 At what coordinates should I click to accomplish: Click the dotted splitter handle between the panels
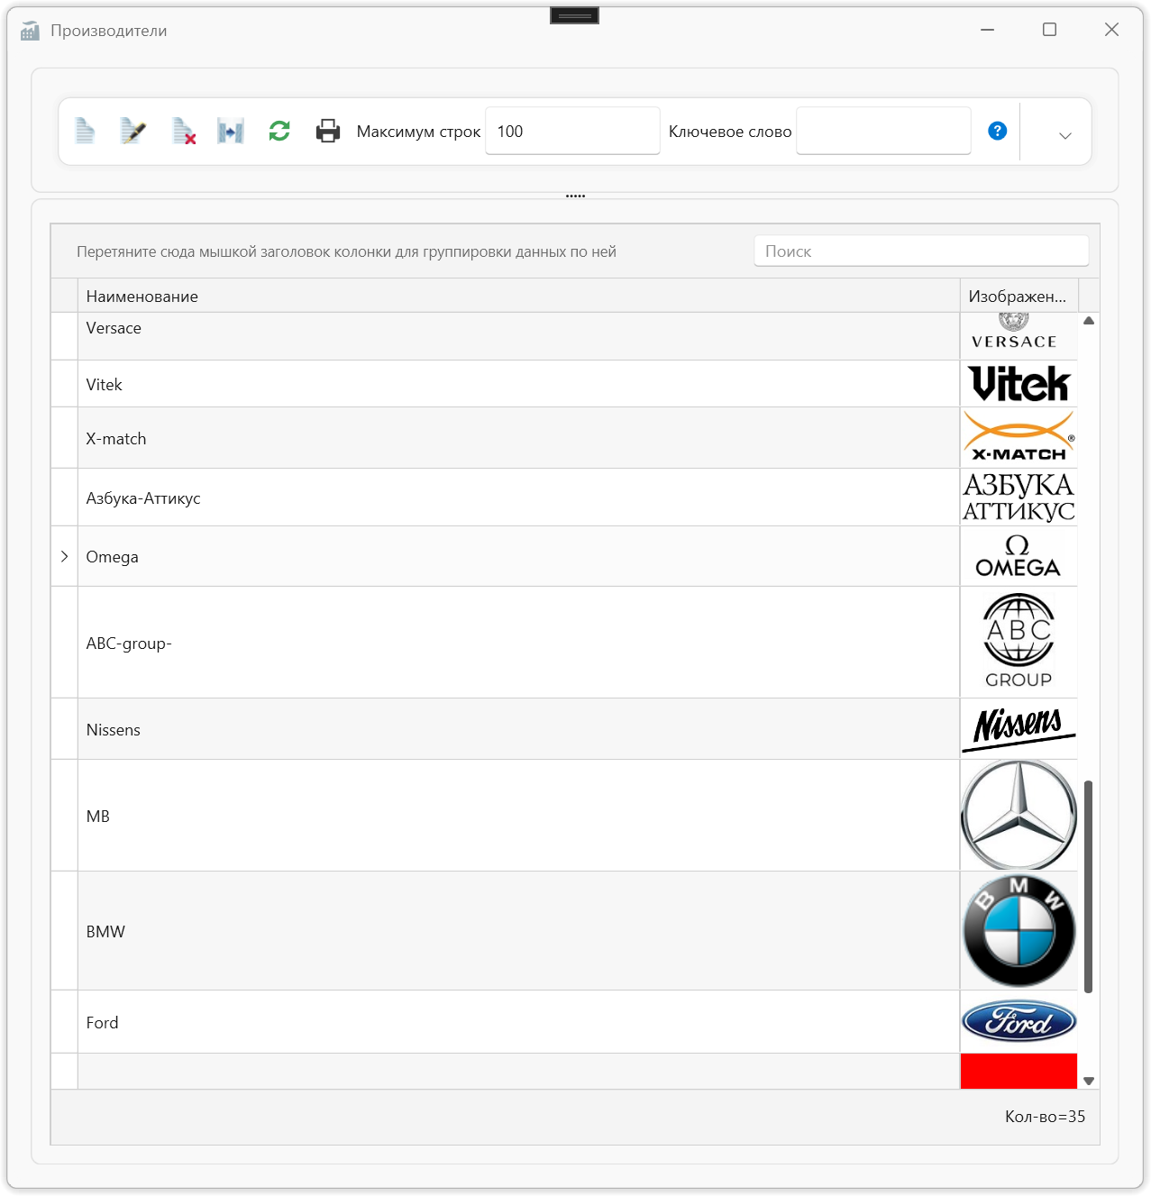pyautogui.click(x=575, y=196)
